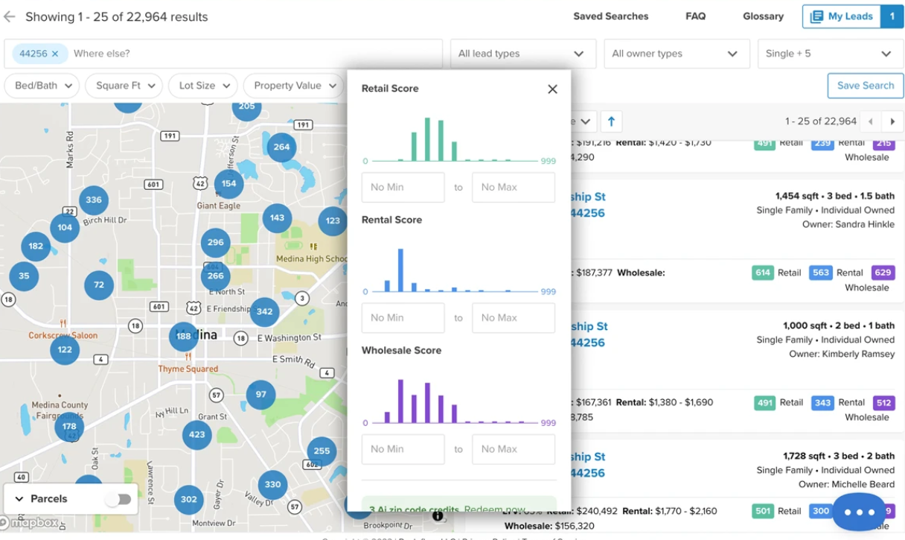Go to next results page
The height and width of the screenshot is (540, 905).
[892, 121]
